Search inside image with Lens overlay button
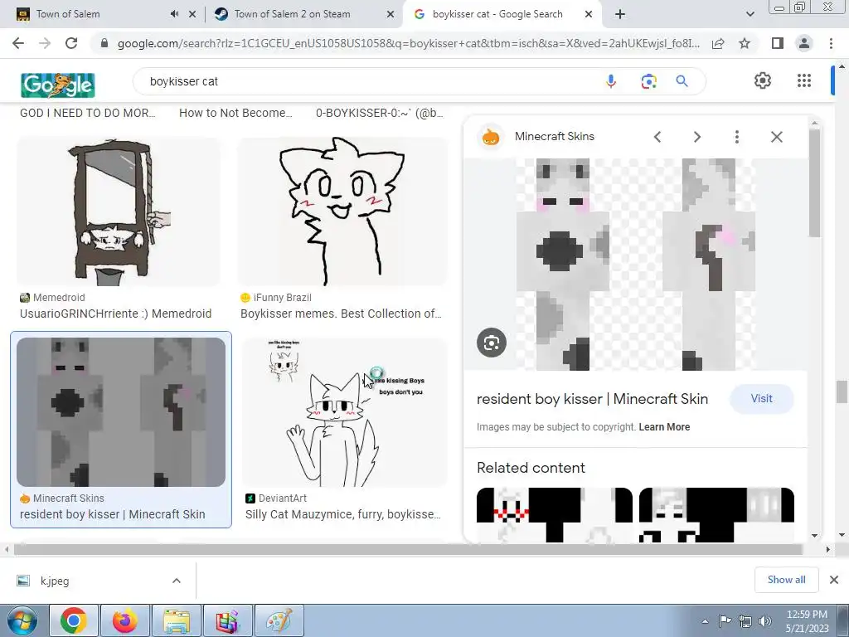This screenshot has width=849, height=637. click(492, 343)
